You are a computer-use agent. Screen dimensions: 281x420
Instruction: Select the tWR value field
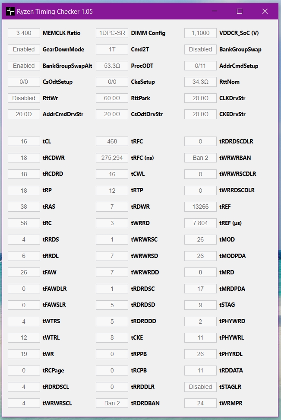tap(24, 354)
